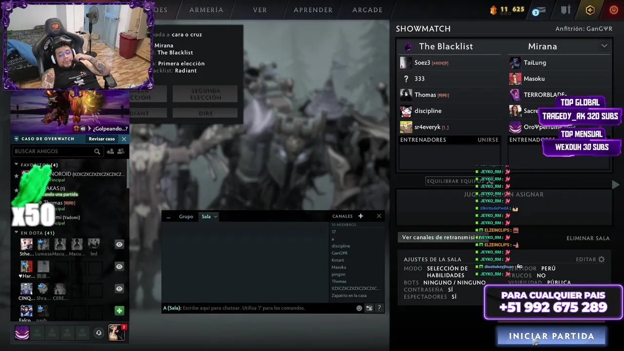Click the edit settings gear icon
The image size is (624, 351).
(602, 259)
